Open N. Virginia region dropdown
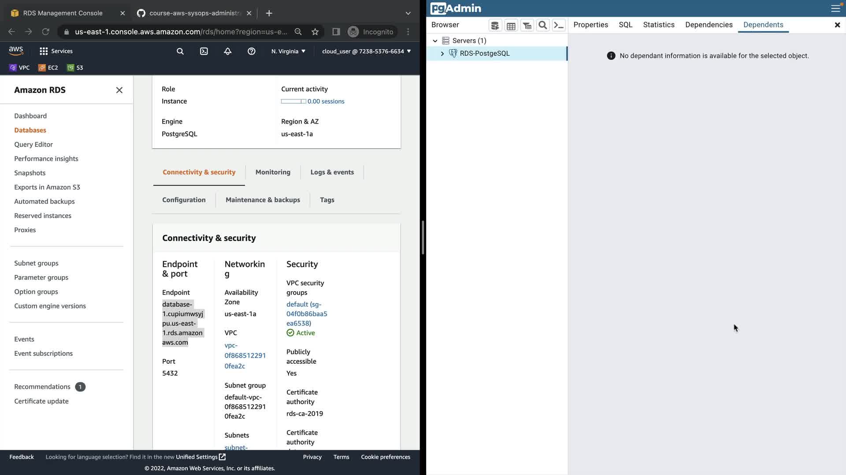Screen dimensions: 846x475 coord(288,51)
